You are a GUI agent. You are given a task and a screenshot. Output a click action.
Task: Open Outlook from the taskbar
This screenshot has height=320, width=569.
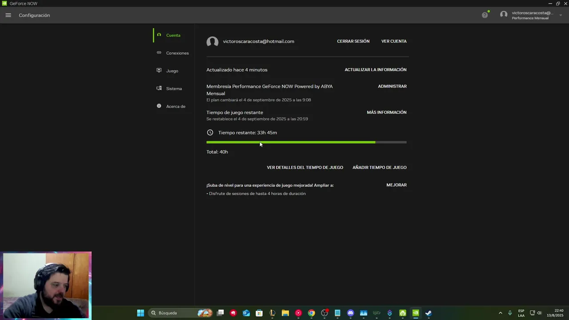(x=246, y=313)
